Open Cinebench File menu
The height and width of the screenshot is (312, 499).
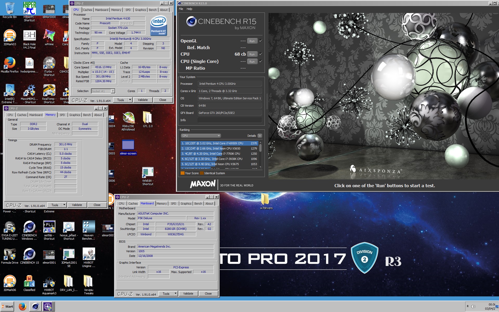(181, 9)
